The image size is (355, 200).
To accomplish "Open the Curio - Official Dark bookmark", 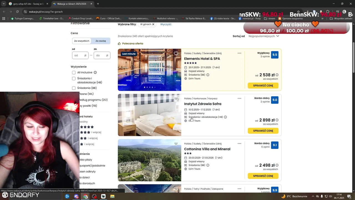I will click(x=109, y=19).
